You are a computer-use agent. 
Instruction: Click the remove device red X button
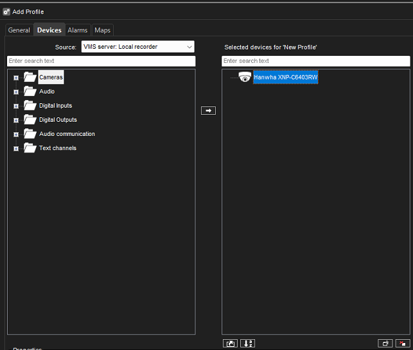(403, 344)
